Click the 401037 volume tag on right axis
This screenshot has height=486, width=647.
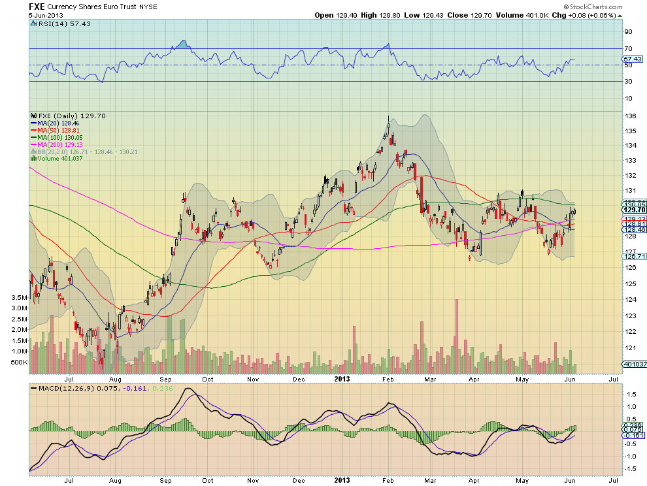[x=635, y=364]
